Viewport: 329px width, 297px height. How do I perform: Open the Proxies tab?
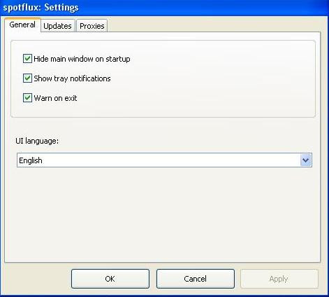click(x=92, y=26)
